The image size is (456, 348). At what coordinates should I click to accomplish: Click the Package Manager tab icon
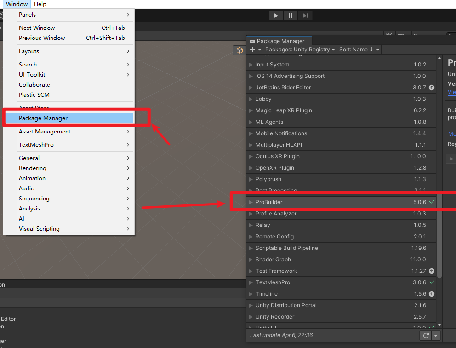[x=252, y=41]
